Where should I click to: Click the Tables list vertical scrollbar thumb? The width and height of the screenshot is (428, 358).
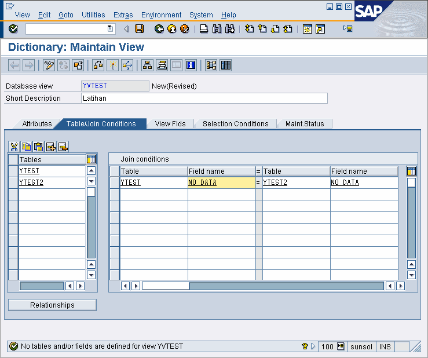coord(91,192)
